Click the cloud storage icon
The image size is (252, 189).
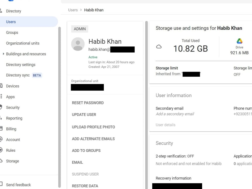(x=159, y=47)
